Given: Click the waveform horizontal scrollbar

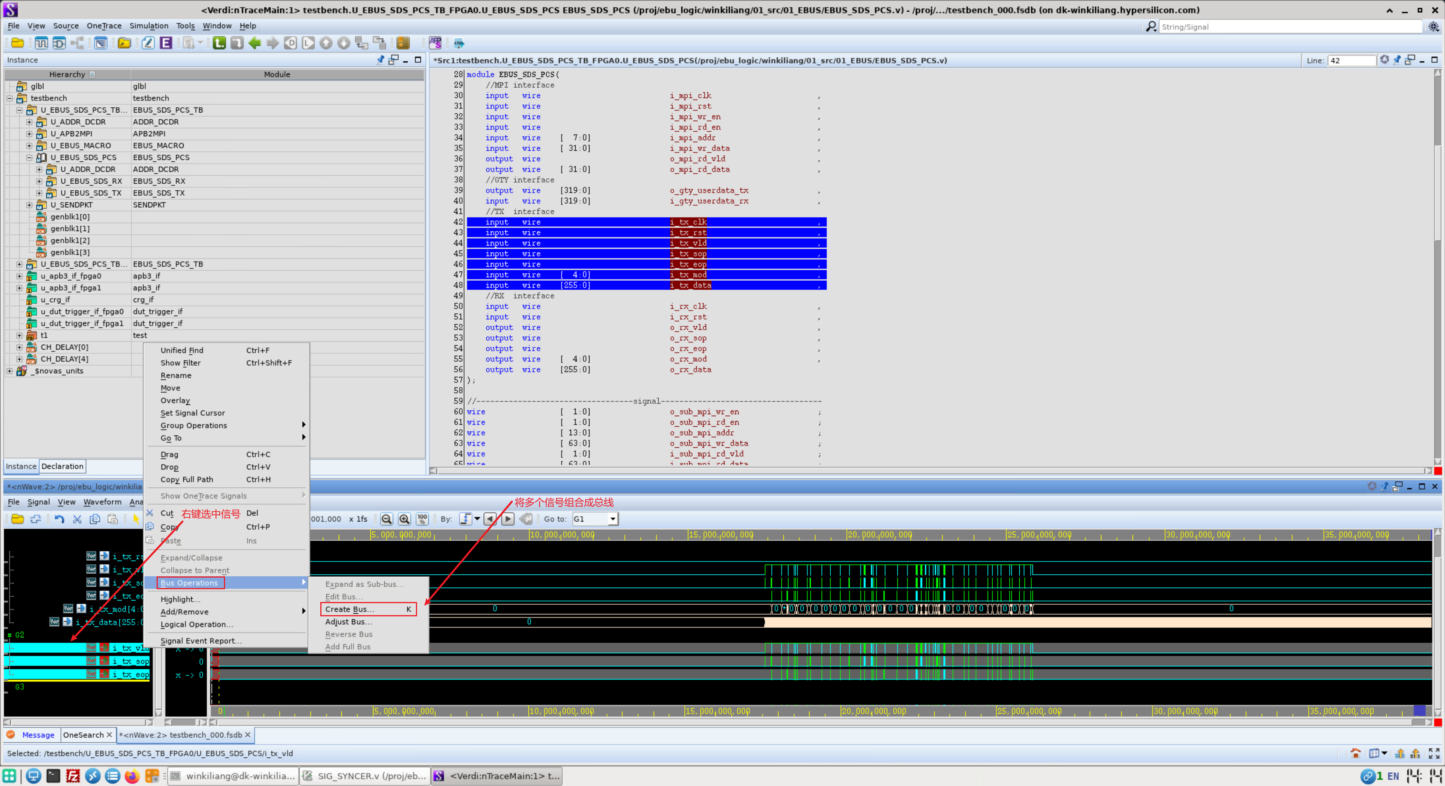Looking at the screenshot, I should point(821,723).
